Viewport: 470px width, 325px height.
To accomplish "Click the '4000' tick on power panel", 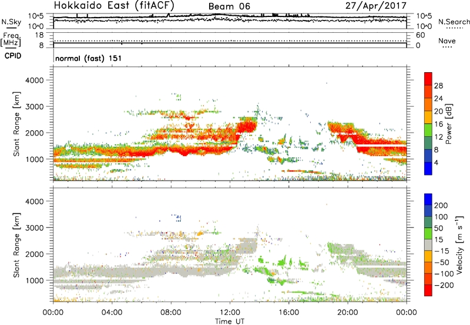I will (34, 80).
